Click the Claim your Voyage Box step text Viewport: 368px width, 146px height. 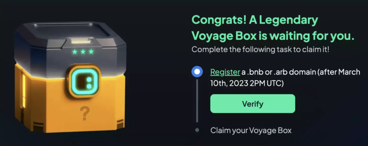[251, 130]
